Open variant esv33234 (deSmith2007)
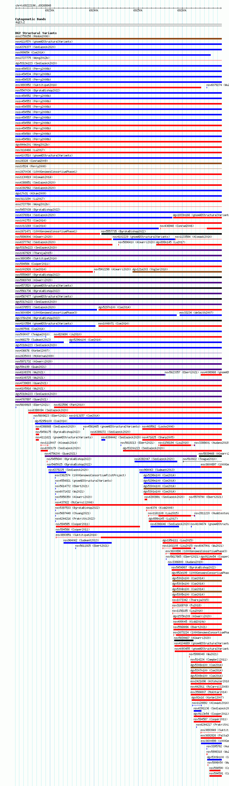 point(196,313)
